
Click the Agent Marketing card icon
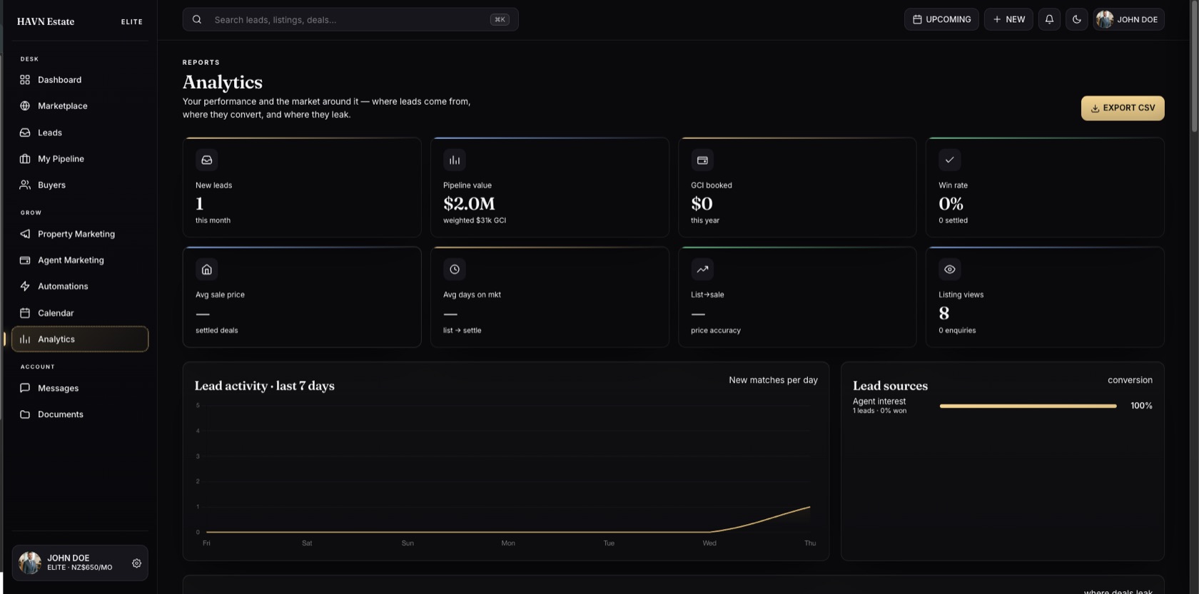pyautogui.click(x=25, y=260)
